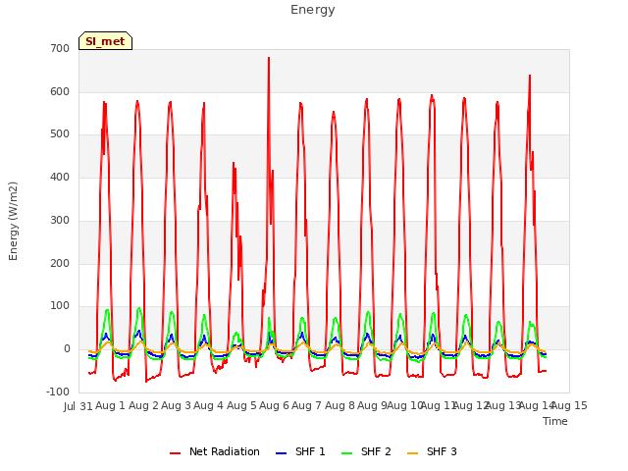Click the blue SHF 1 legend swatch
The image size is (628, 471).
[x=282, y=453]
